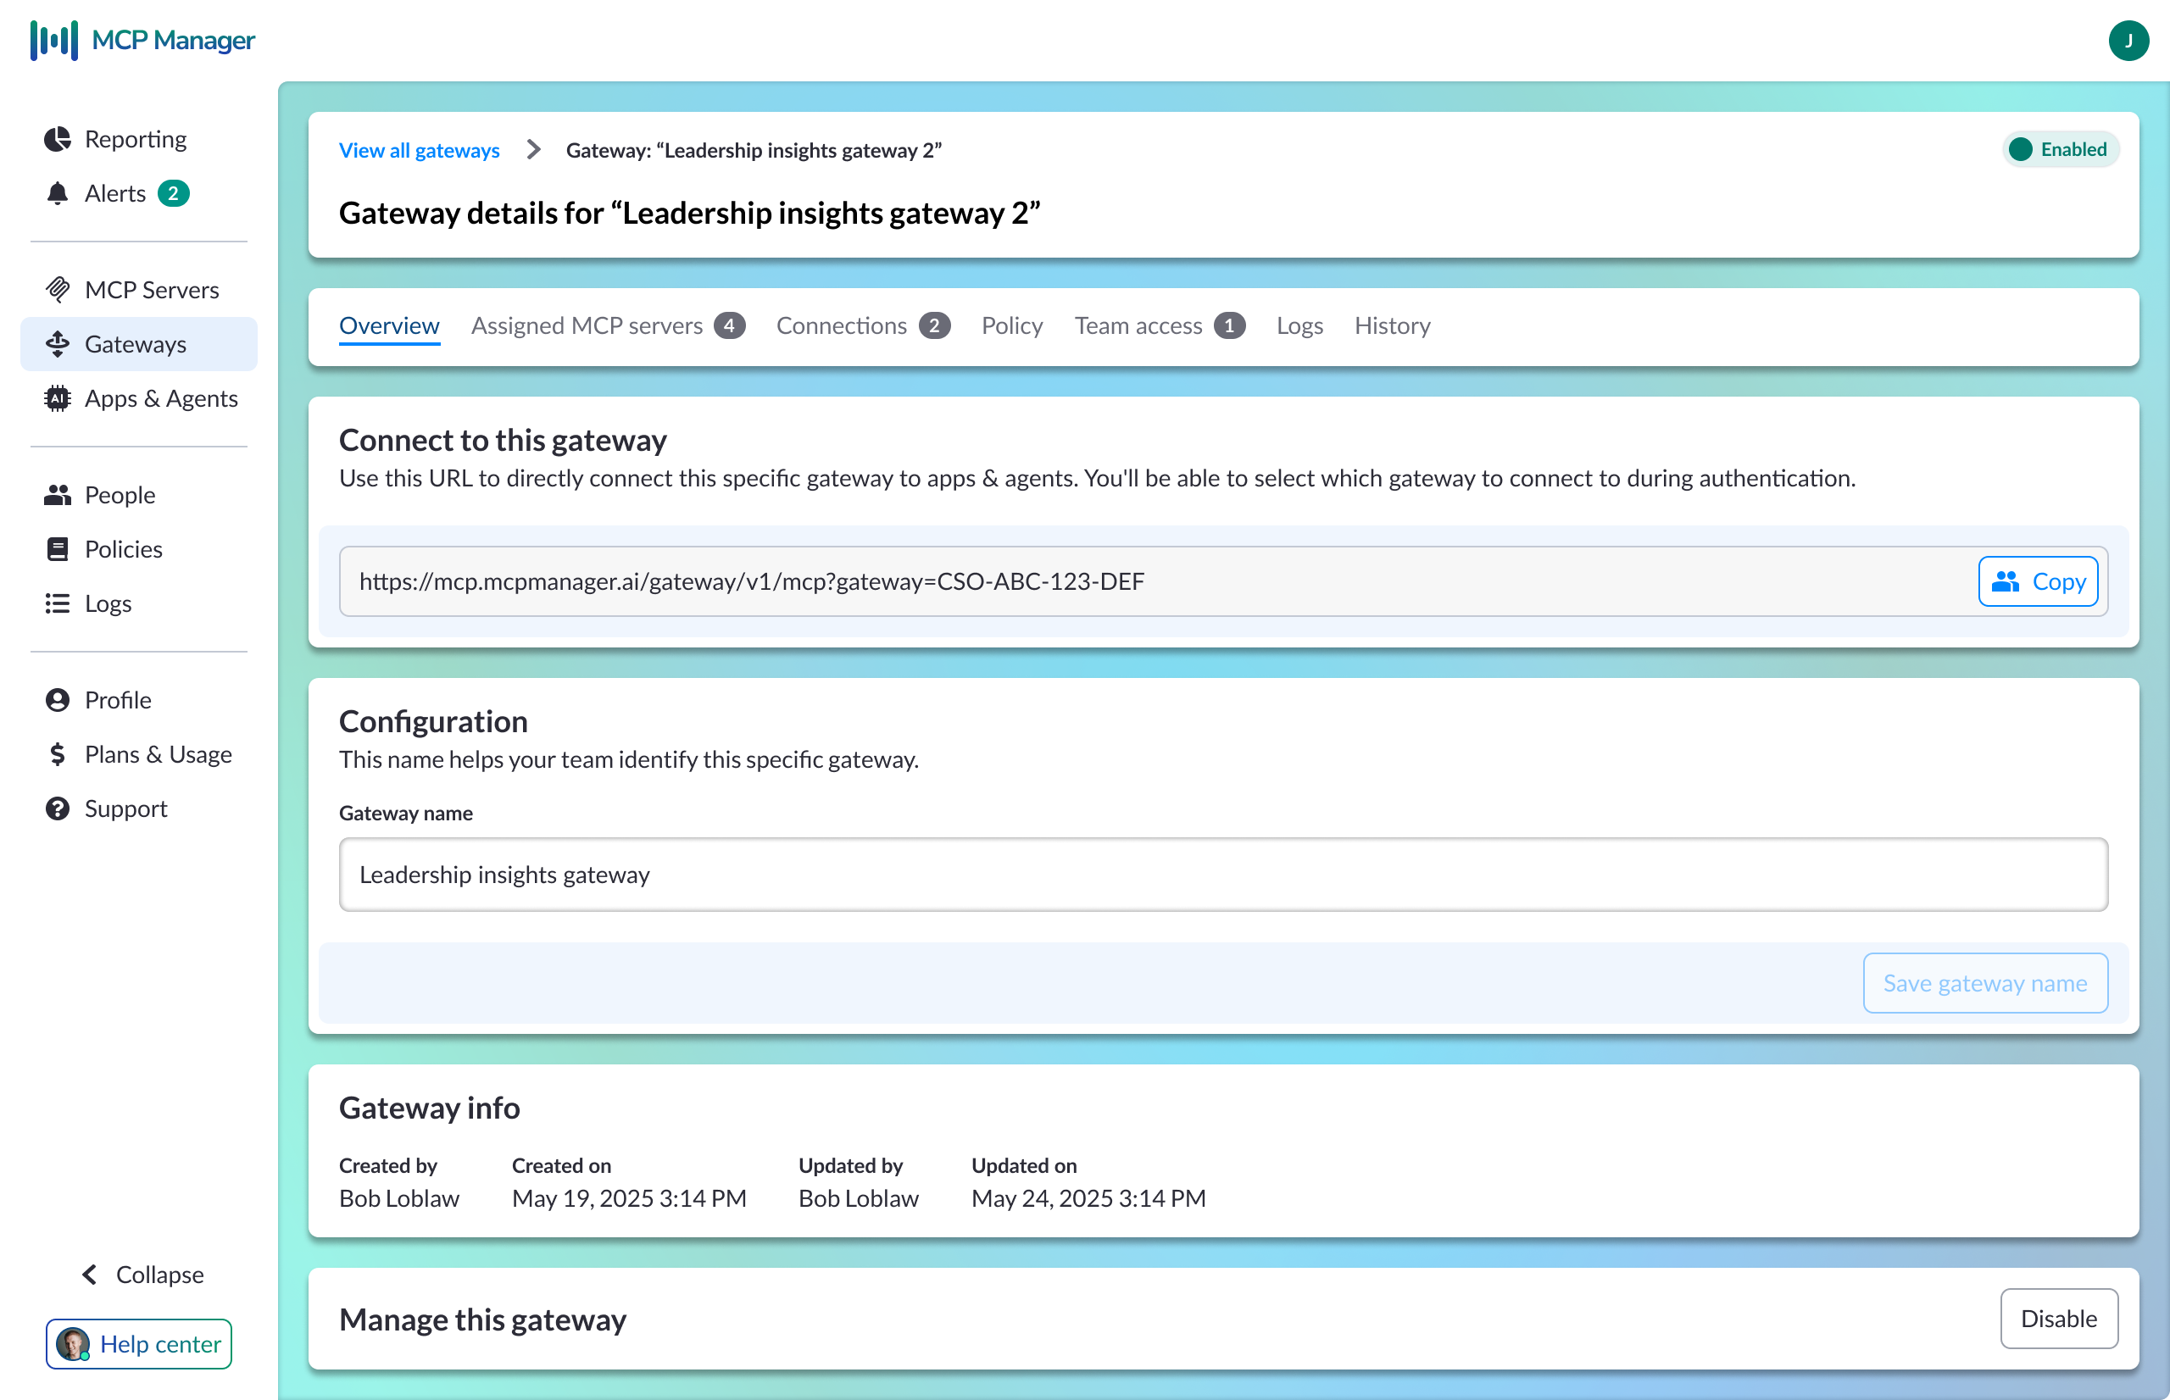Click the Plans & Usage dollar icon
Image resolution: width=2170 pixels, height=1400 pixels.
tap(58, 754)
